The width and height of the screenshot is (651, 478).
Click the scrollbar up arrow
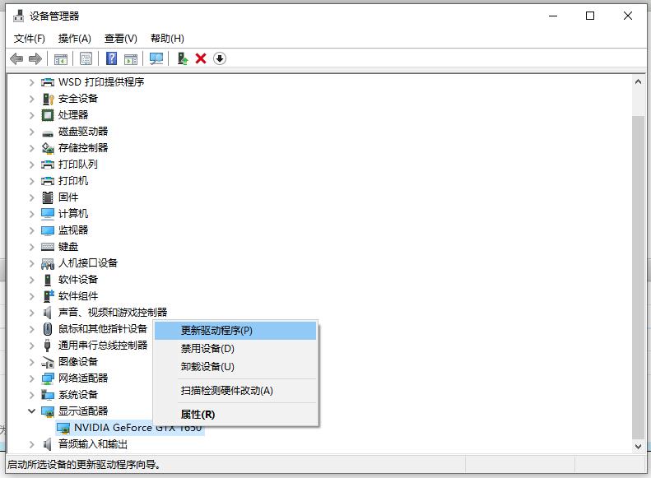(x=638, y=81)
